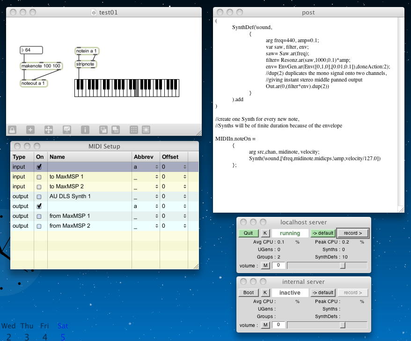The height and width of the screenshot is (341, 411).
Task: Click the 'MIDIIn.noteOn =' line in post
Action: (235, 139)
